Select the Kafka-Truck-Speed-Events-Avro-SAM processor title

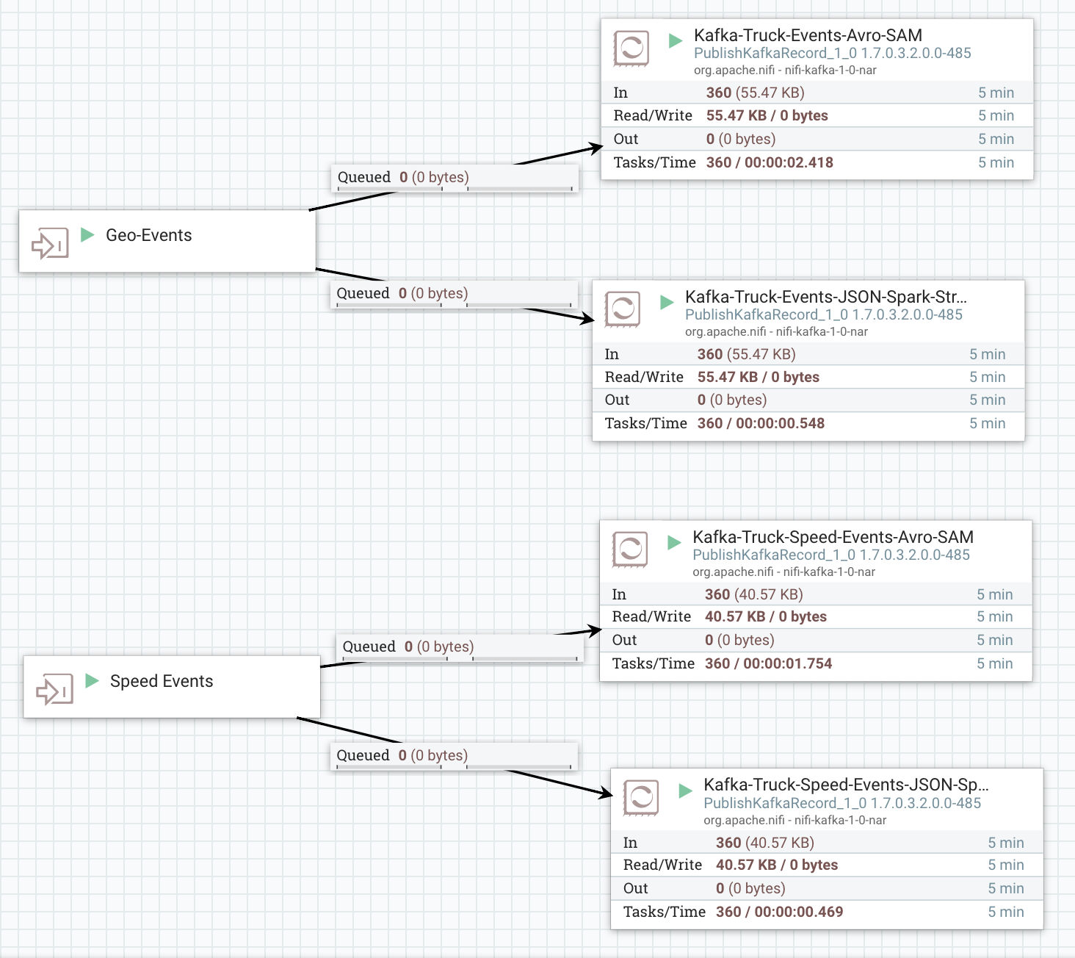tap(833, 537)
